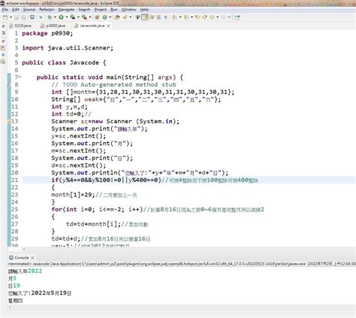The width and height of the screenshot is (356, 318).
Task: Open the Window menu
Action: click(x=128, y=10)
